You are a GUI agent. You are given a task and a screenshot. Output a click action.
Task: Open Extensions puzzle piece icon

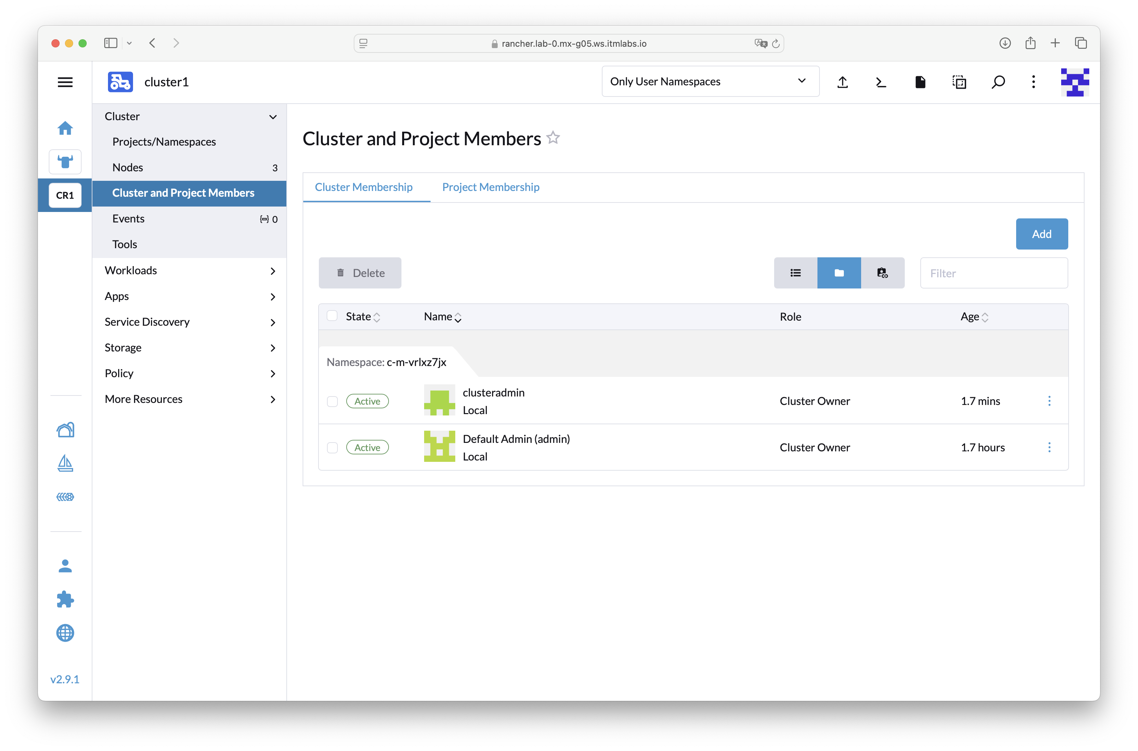tap(65, 599)
